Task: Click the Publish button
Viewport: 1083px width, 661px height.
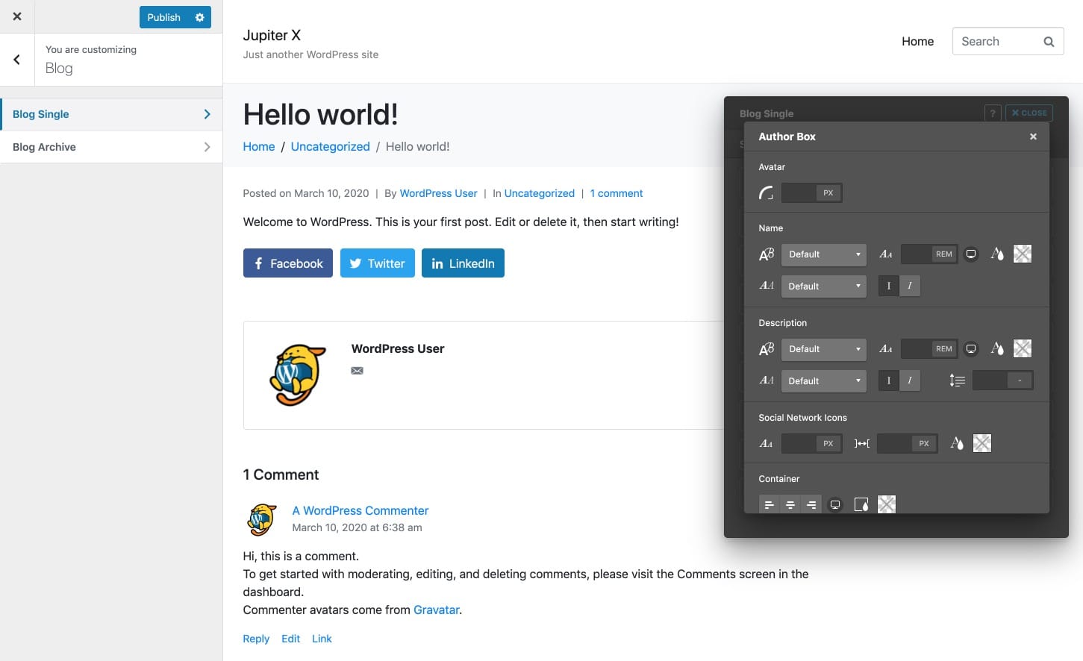Action: pos(163,17)
